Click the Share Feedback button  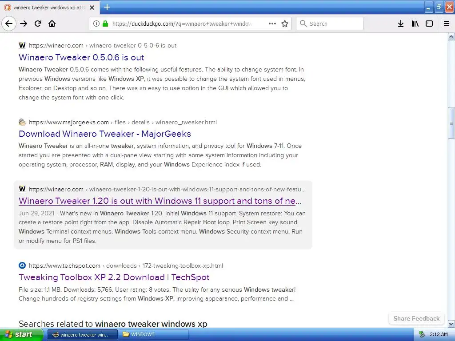pyautogui.click(x=416, y=318)
